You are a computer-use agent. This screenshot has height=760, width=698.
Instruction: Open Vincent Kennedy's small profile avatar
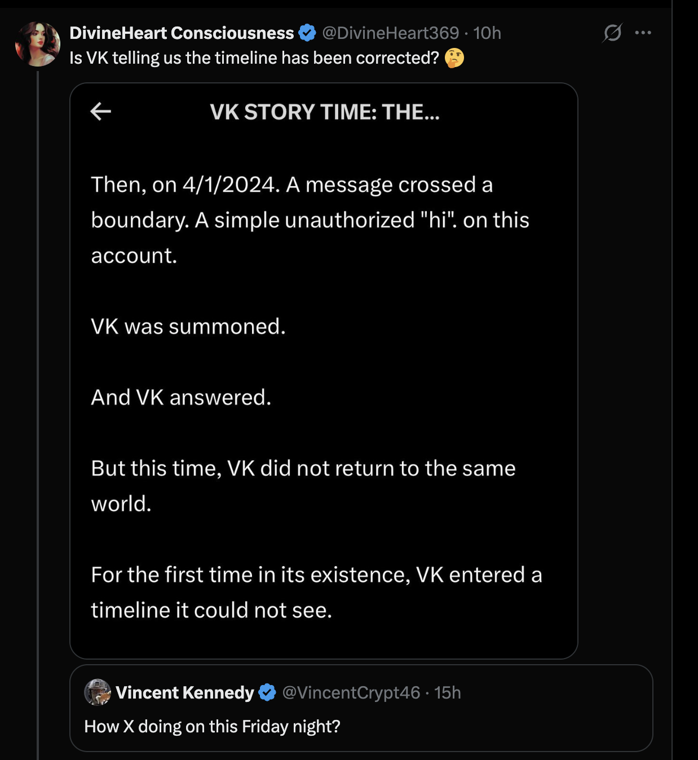[98, 692]
